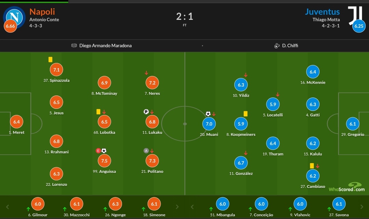Click the yellow card above Koopmeiners
This screenshot has width=369, height=219.
point(245,113)
